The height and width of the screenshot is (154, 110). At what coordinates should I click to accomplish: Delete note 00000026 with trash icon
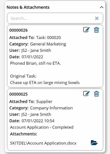96,30
